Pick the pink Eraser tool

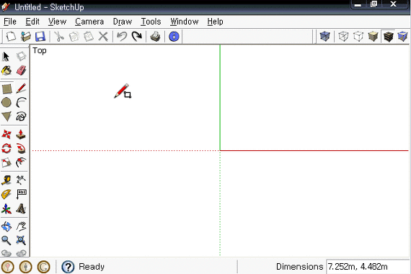coord(21,70)
